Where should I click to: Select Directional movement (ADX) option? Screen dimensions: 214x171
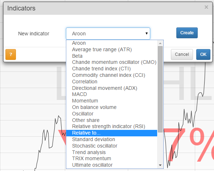(112, 88)
